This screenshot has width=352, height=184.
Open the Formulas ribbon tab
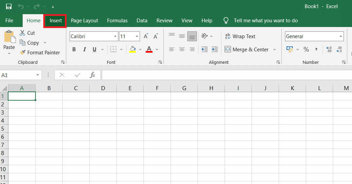(x=117, y=21)
